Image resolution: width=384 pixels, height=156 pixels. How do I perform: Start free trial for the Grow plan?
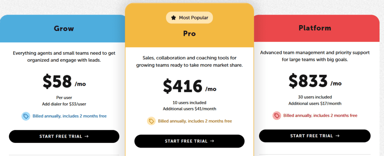[64, 137]
